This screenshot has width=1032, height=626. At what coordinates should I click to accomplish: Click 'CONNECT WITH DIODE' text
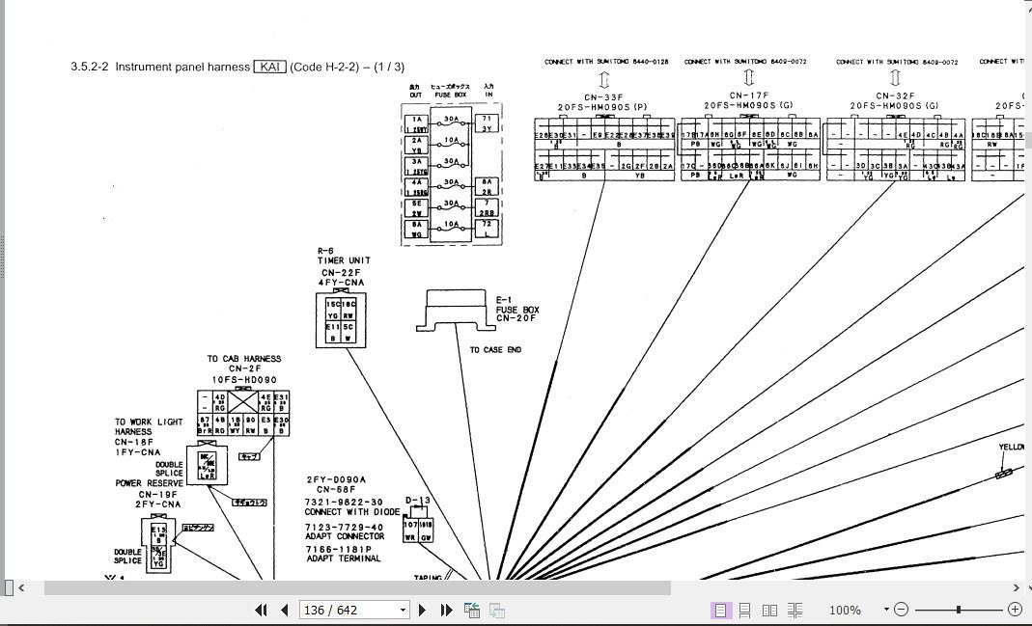tap(352, 512)
